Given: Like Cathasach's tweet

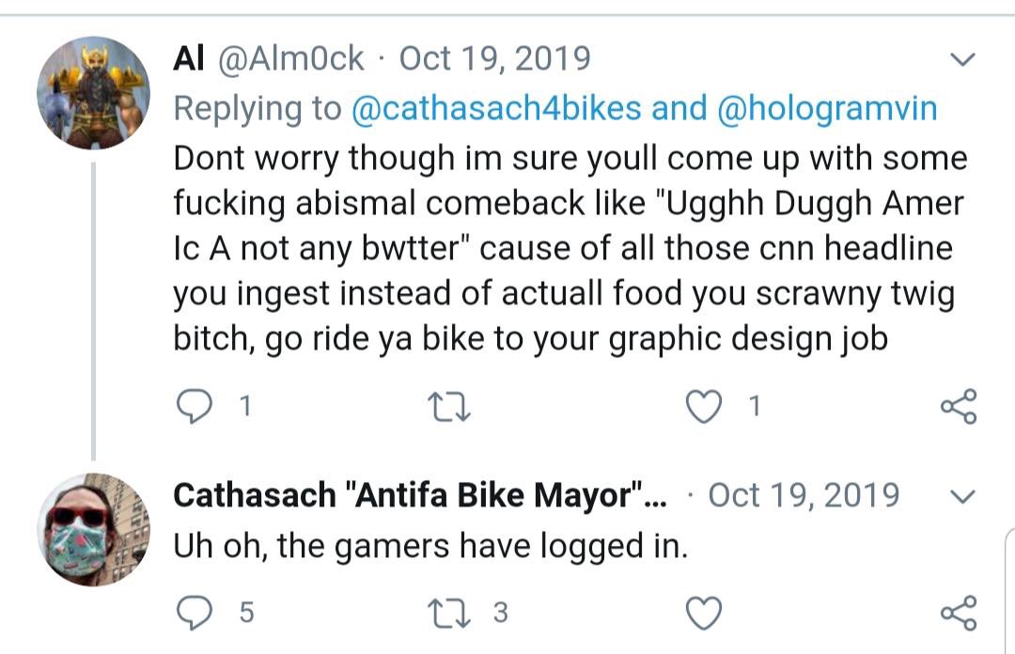Looking at the screenshot, I should point(704,614).
